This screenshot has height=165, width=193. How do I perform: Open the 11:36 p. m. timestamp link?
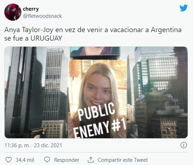17,145
